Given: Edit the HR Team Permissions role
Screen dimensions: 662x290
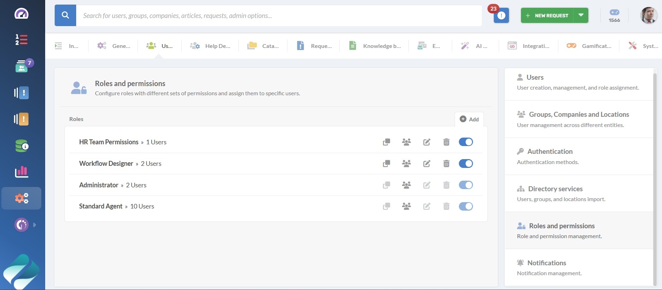Looking at the screenshot, I should [426, 142].
